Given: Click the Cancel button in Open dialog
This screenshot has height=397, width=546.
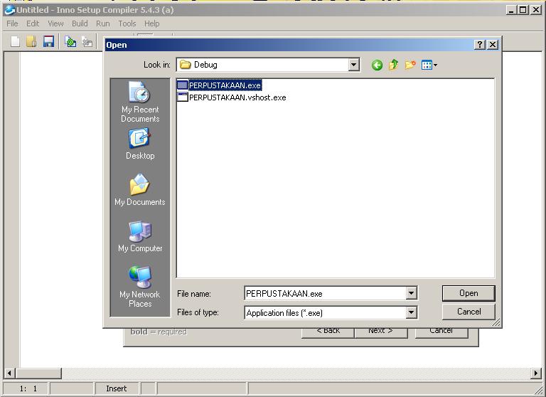Looking at the screenshot, I should [x=469, y=312].
